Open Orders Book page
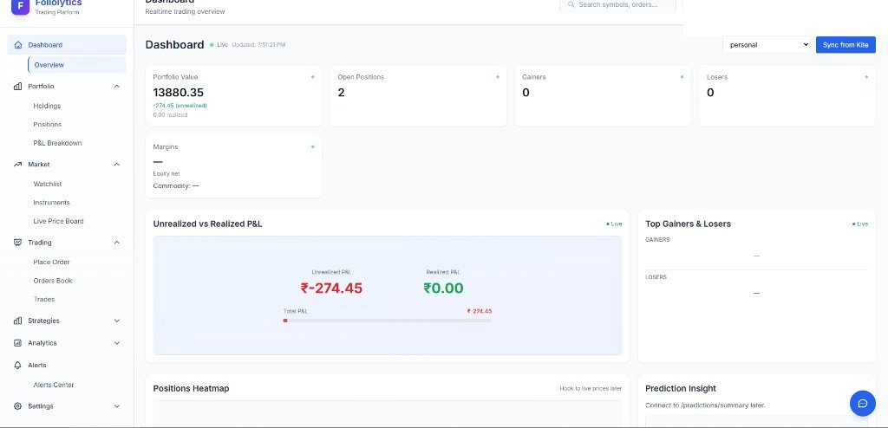The height and width of the screenshot is (428, 888). [x=53, y=281]
